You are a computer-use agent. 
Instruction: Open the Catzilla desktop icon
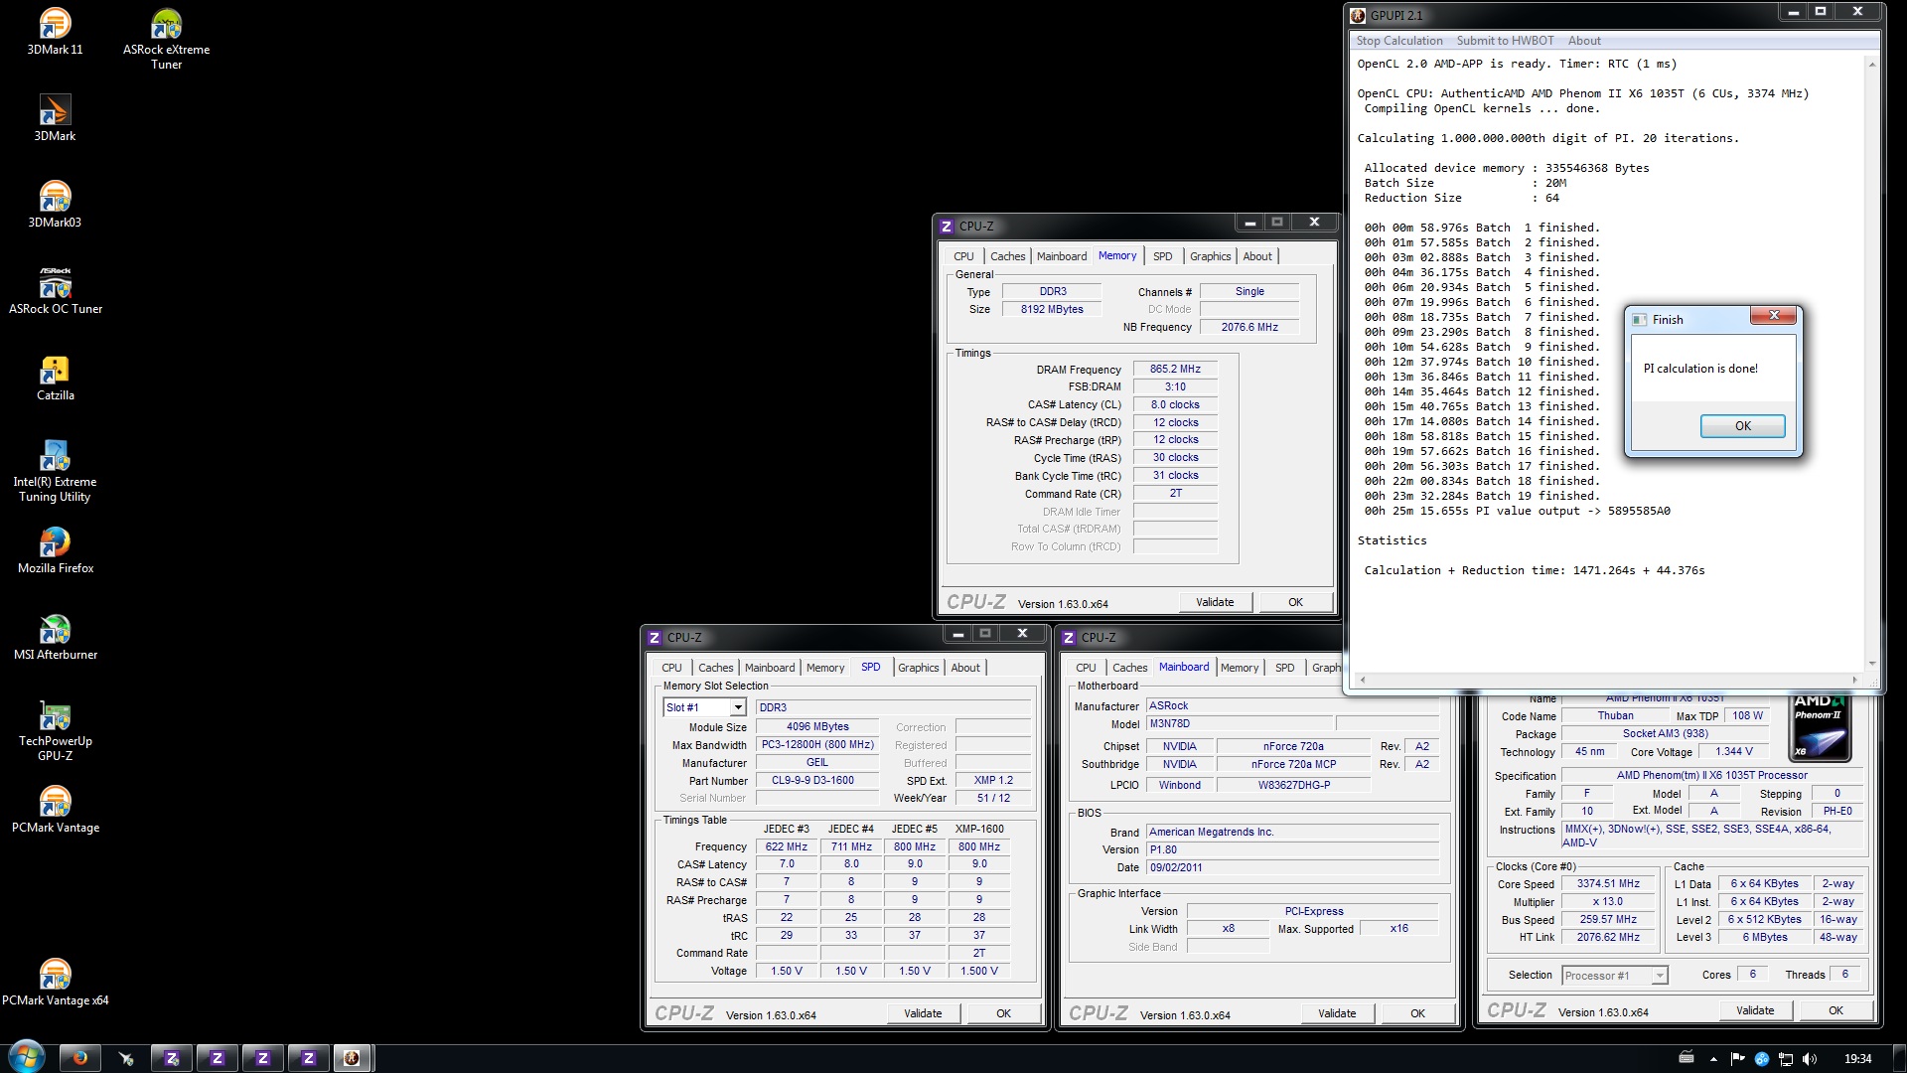(x=55, y=377)
